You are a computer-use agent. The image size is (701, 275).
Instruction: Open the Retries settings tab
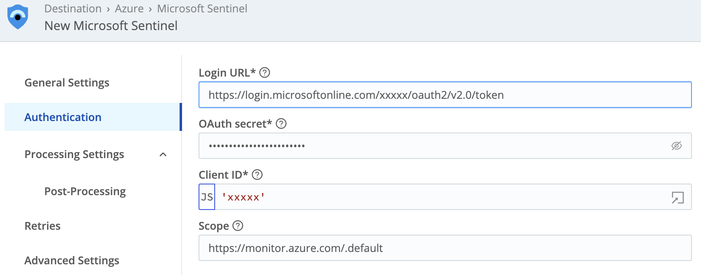coord(43,226)
